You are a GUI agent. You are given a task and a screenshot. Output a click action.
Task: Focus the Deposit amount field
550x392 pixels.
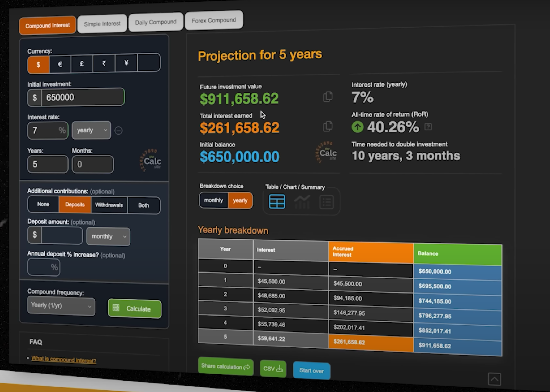(62, 235)
